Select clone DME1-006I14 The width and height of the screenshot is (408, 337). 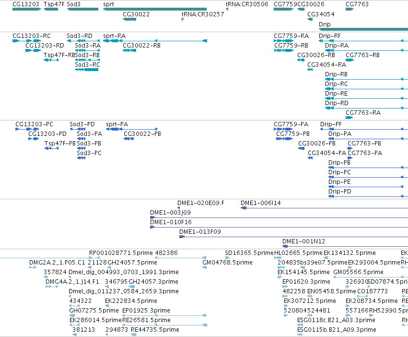coord(261,203)
